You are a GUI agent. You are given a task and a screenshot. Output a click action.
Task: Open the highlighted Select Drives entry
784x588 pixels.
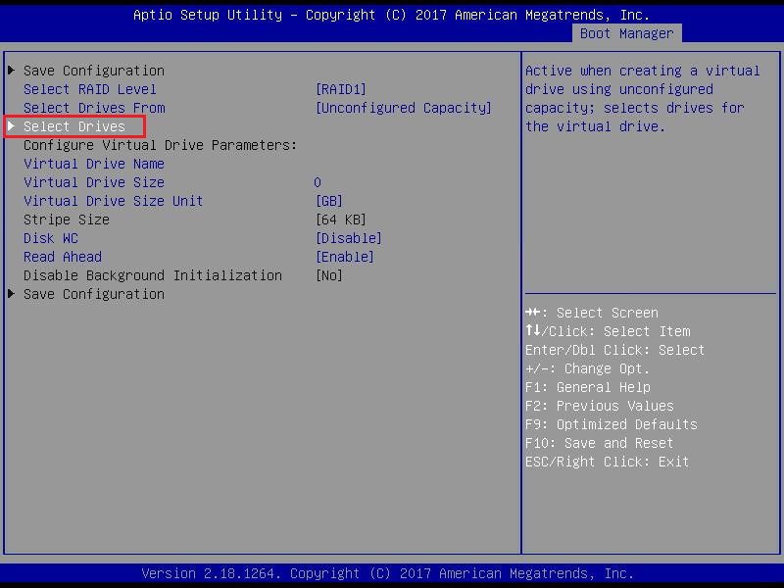click(x=74, y=126)
